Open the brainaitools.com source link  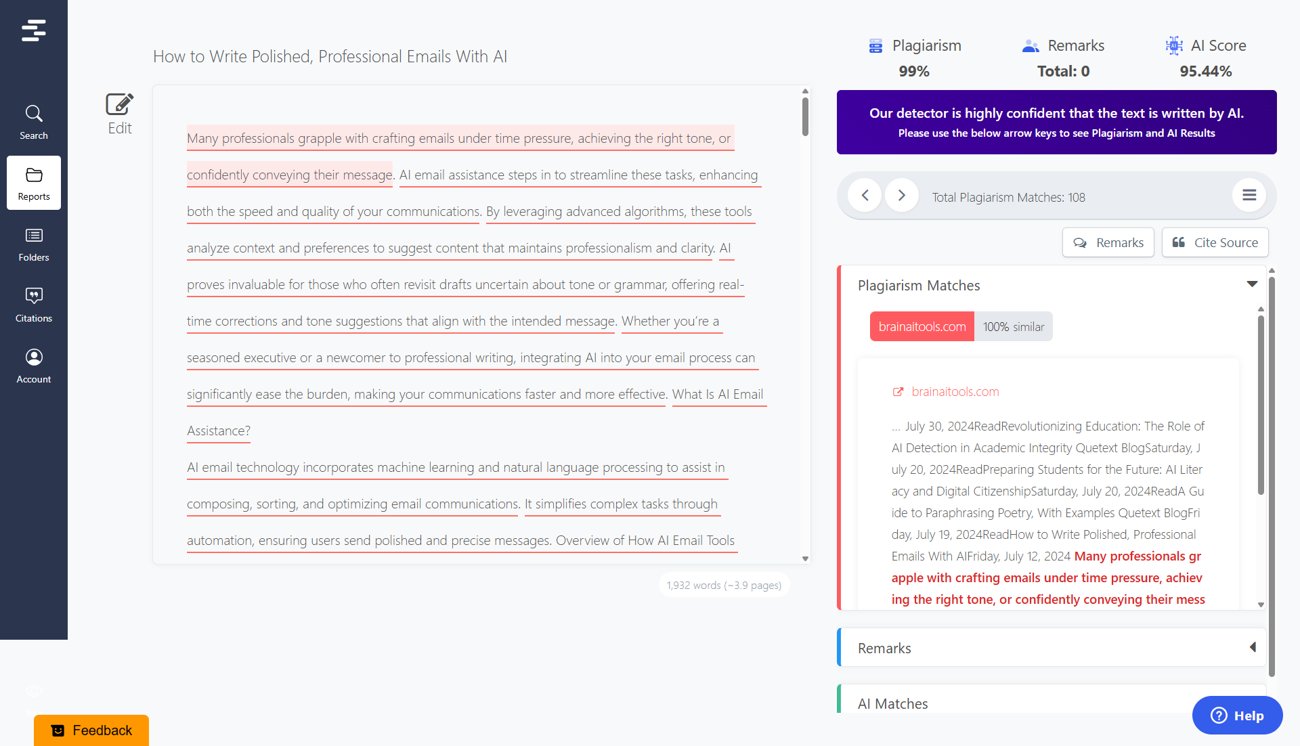click(x=955, y=391)
